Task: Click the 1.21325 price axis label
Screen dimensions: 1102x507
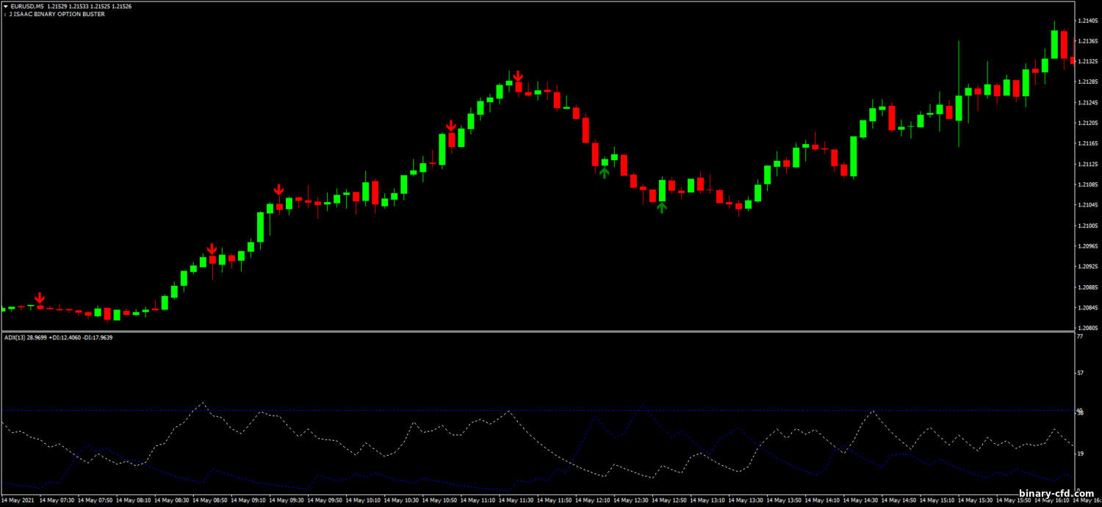Action: [x=1087, y=61]
